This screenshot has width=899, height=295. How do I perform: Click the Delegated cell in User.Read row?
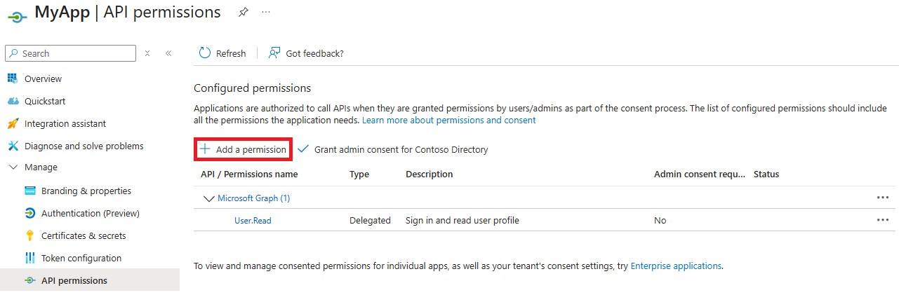coord(370,220)
